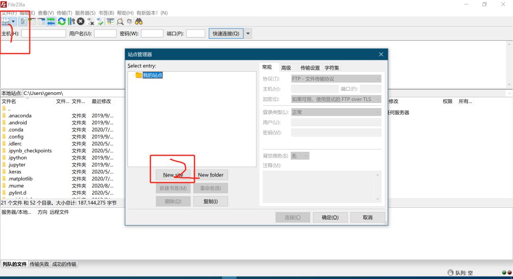This screenshot has width=513, height=279.
Task: Click the 快速连接(Q) button
Action: [226, 33]
